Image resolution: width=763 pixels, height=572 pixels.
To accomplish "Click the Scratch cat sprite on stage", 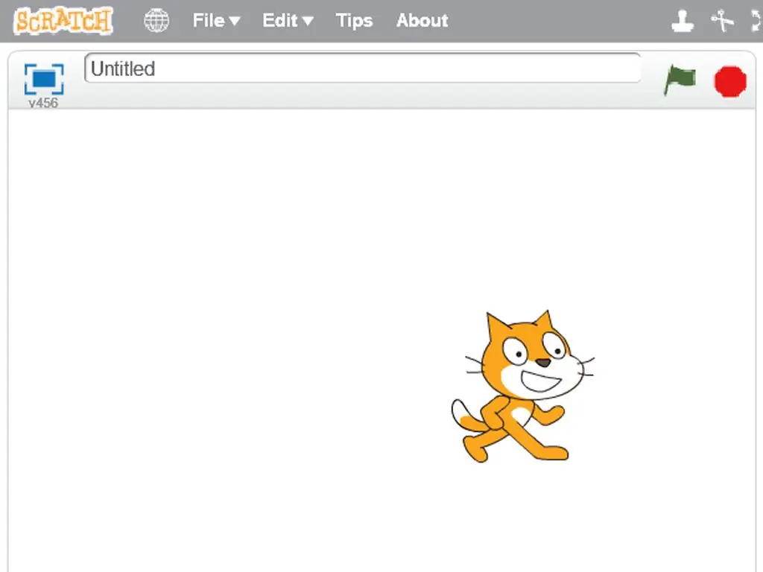I will 522,387.
